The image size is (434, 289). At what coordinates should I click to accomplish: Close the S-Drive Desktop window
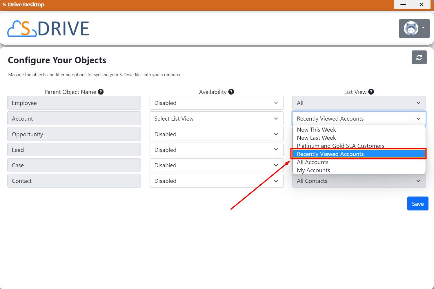421,4
